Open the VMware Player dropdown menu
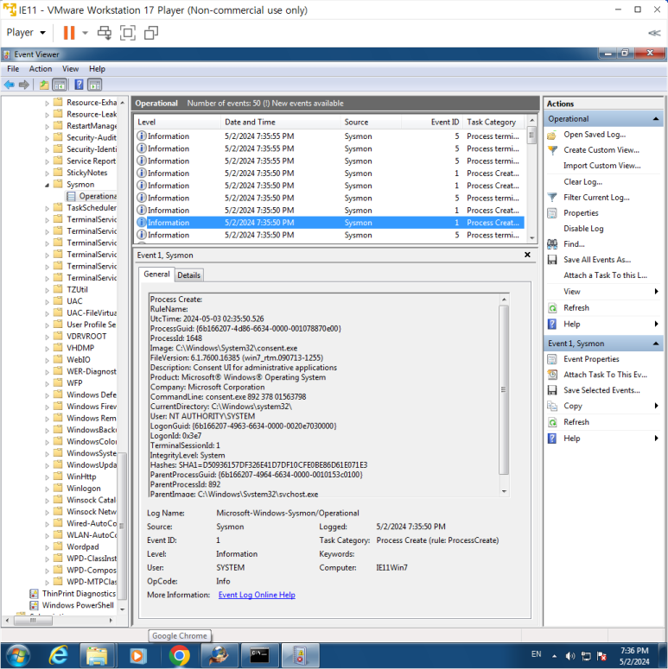This screenshot has height=669, width=668. coord(26,33)
